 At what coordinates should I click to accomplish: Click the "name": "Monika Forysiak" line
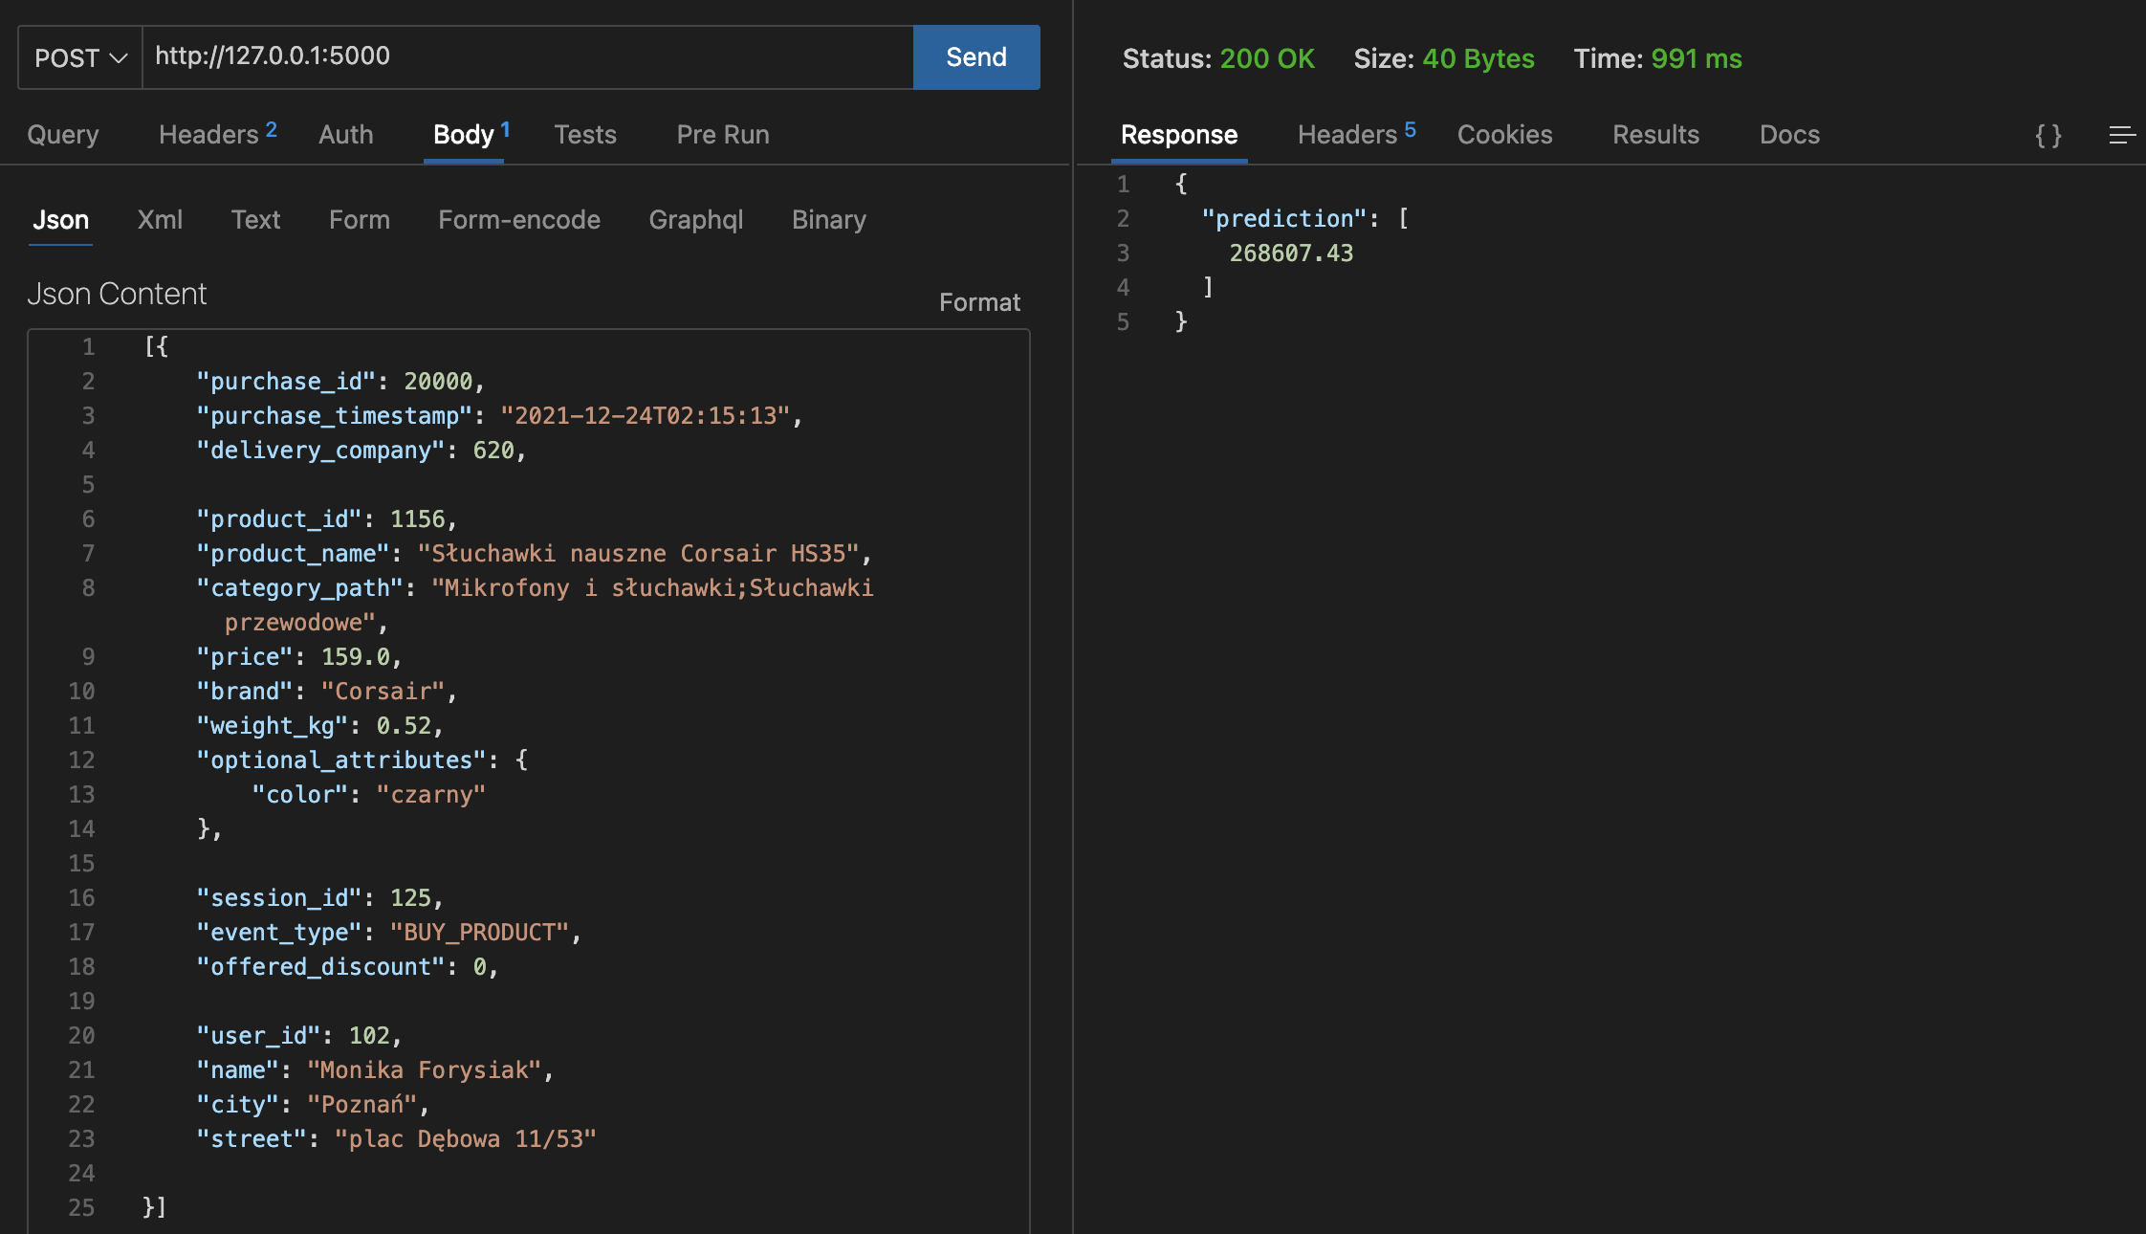coord(375,1070)
